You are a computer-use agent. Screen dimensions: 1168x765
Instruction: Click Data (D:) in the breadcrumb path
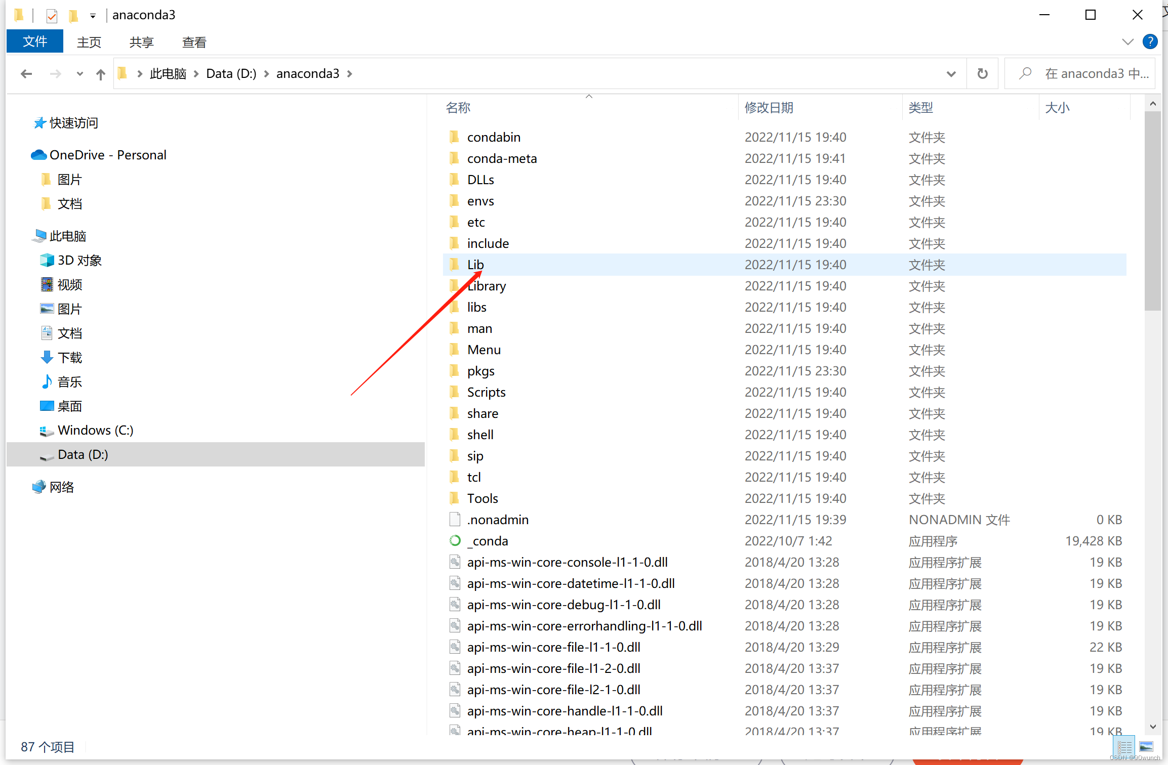click(231, 74)
